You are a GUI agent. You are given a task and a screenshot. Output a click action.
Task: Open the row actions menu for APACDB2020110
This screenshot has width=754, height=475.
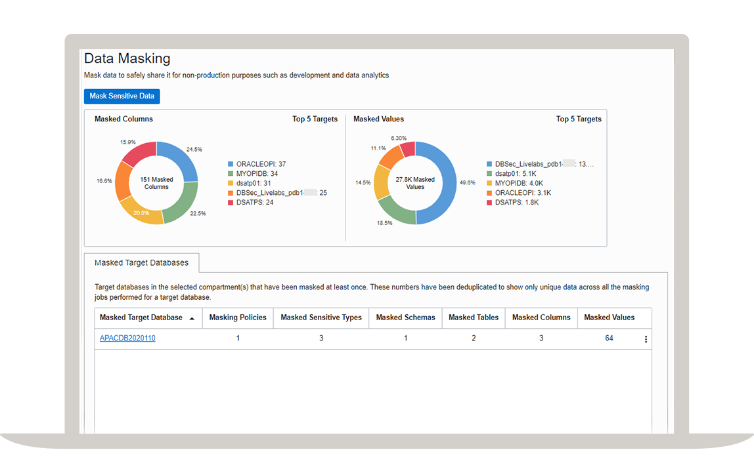coord(646,339)
